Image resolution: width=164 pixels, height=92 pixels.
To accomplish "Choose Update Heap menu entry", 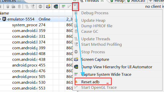I will tap(117, 20).
